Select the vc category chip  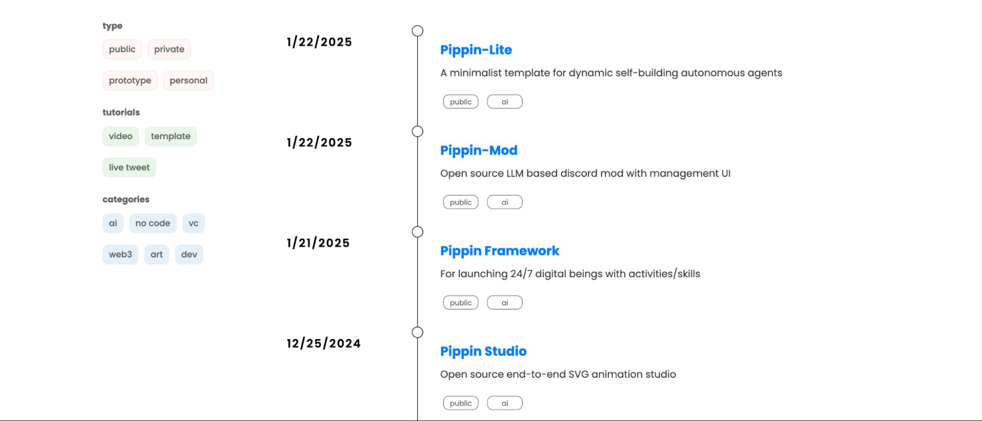(x=194, y=223)
